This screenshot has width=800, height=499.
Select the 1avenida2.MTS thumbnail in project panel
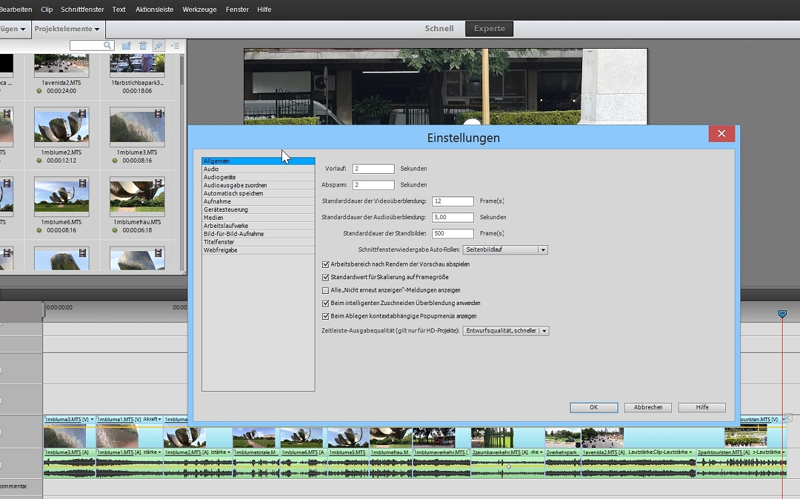click(61, 65)
